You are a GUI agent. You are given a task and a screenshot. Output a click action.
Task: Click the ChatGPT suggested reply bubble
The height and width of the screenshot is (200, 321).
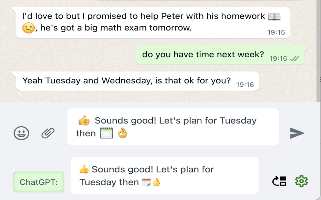(x=165, y=175)
